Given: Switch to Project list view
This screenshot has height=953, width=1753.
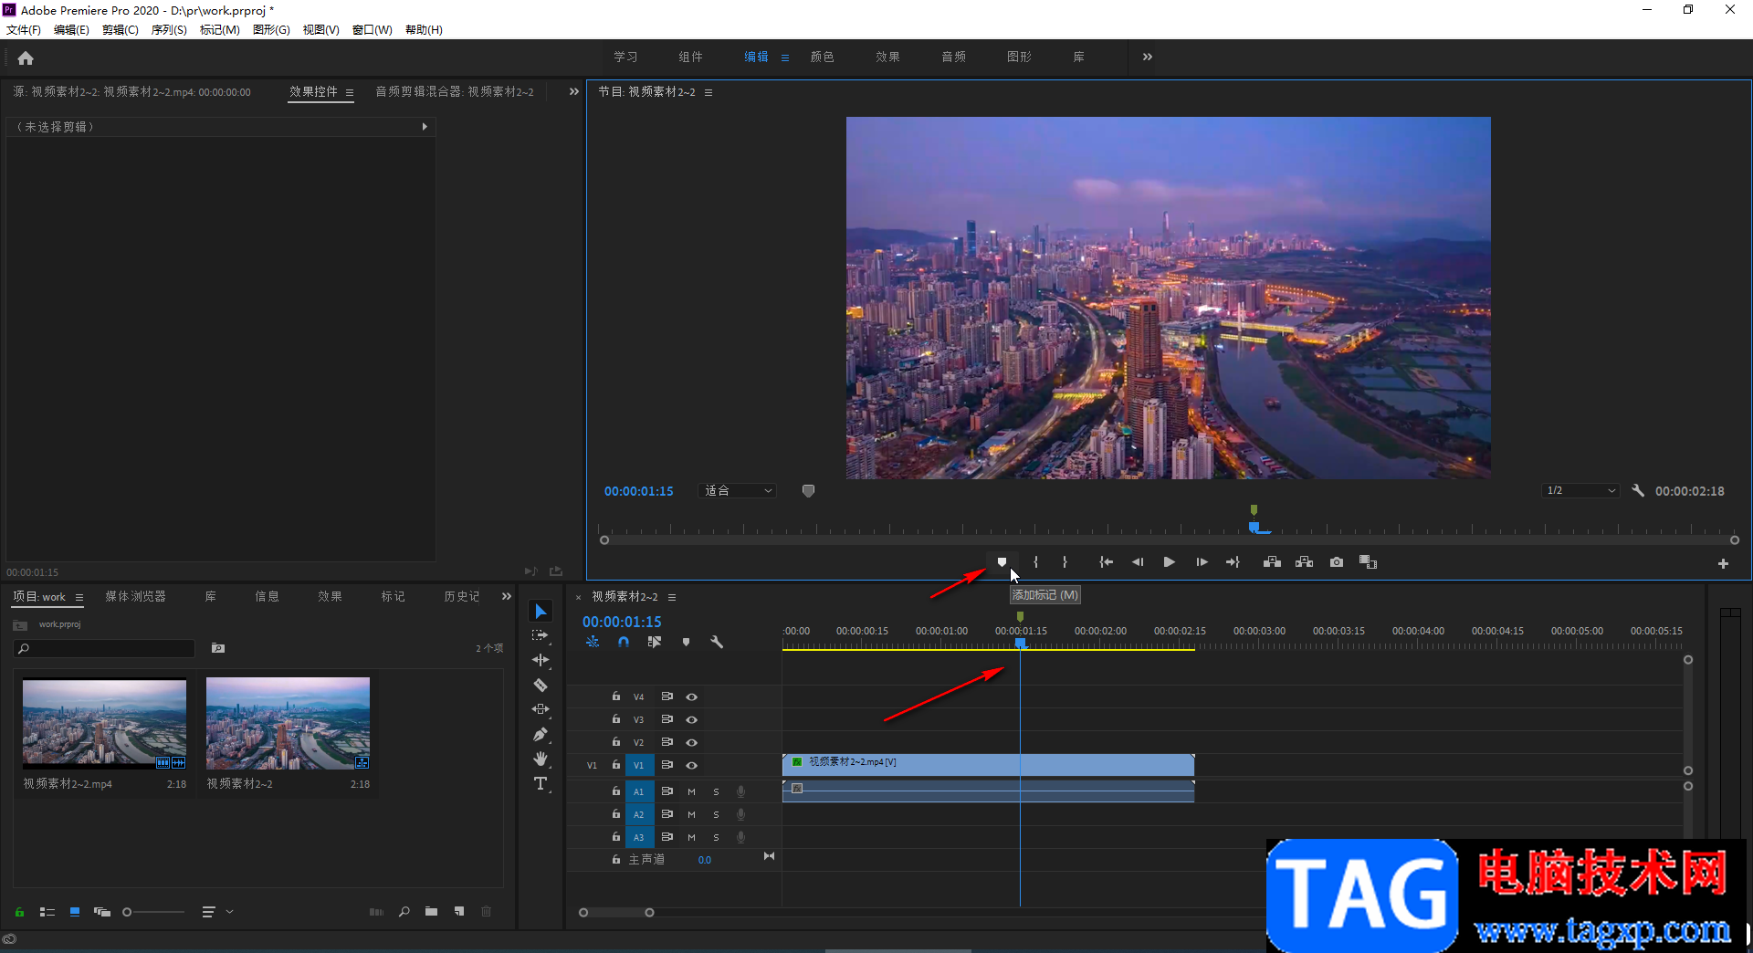Looking at the screenshot, I should (47, 912).
